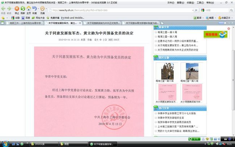Open 免费杀毒 bookmark

(53, 18)
